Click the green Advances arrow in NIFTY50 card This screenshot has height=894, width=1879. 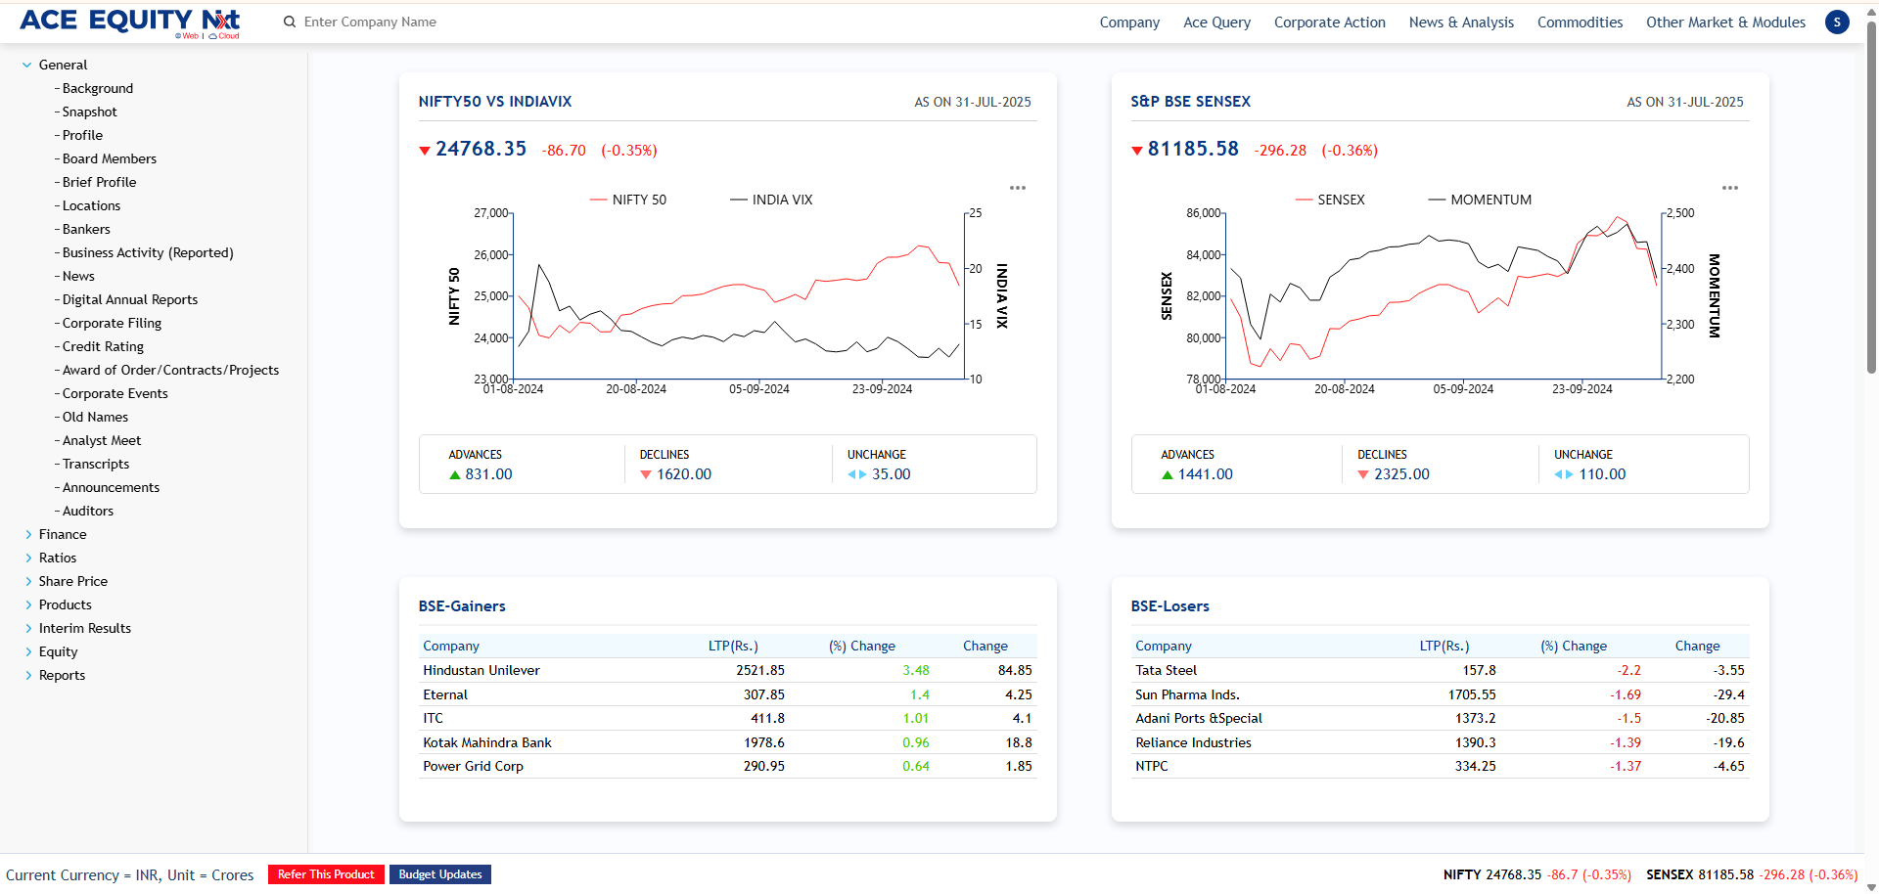[454, 474]
